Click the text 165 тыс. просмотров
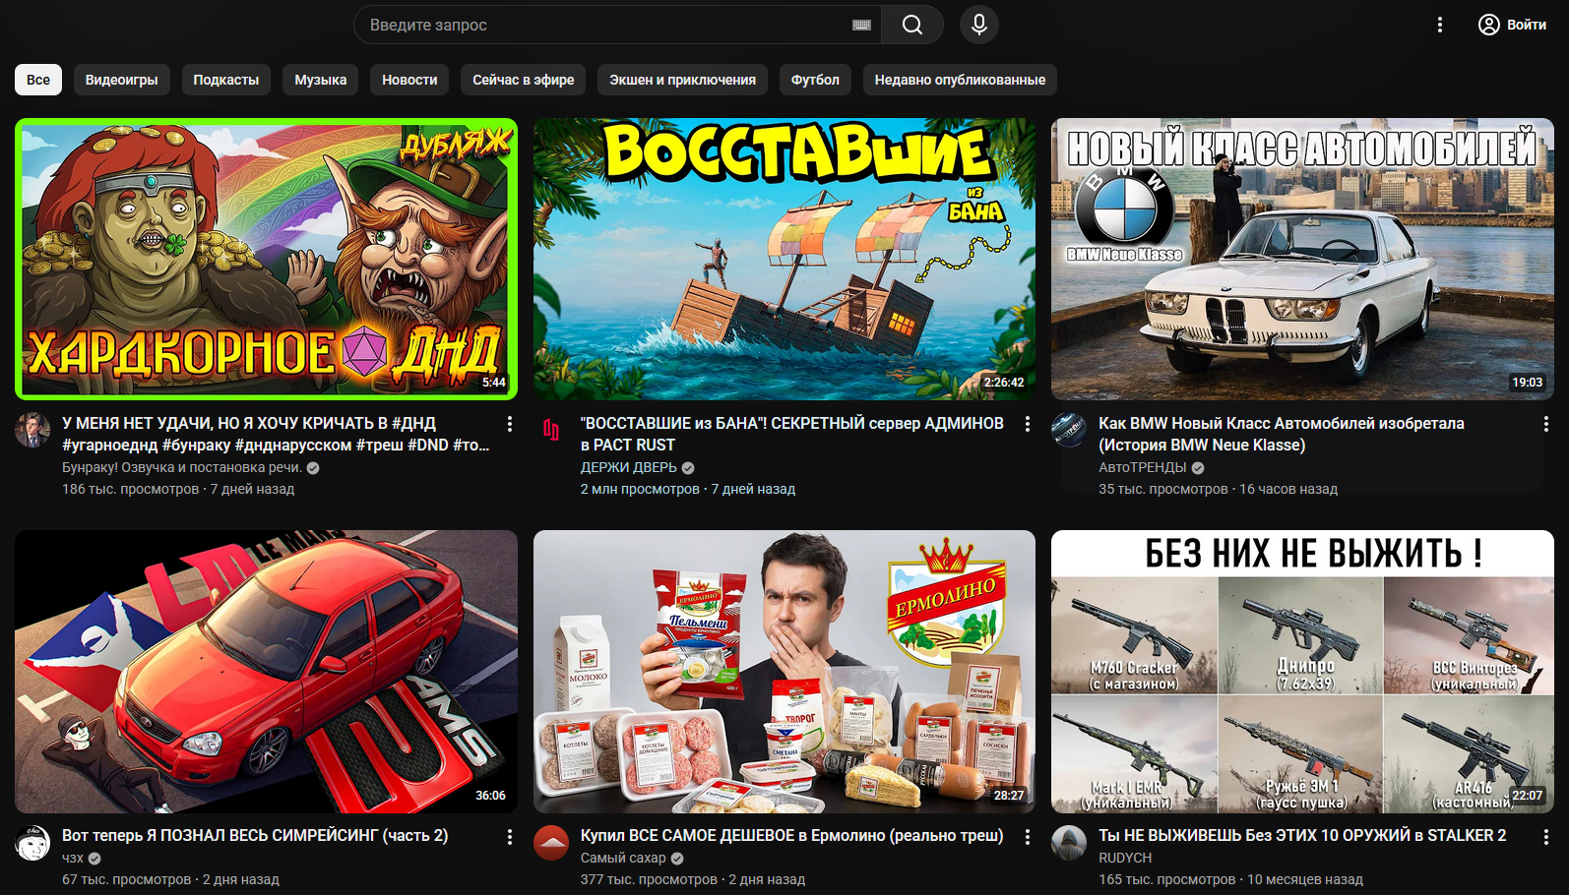Image resolution: width=1569 pixels, height=895 pixels. [1166, 879]
